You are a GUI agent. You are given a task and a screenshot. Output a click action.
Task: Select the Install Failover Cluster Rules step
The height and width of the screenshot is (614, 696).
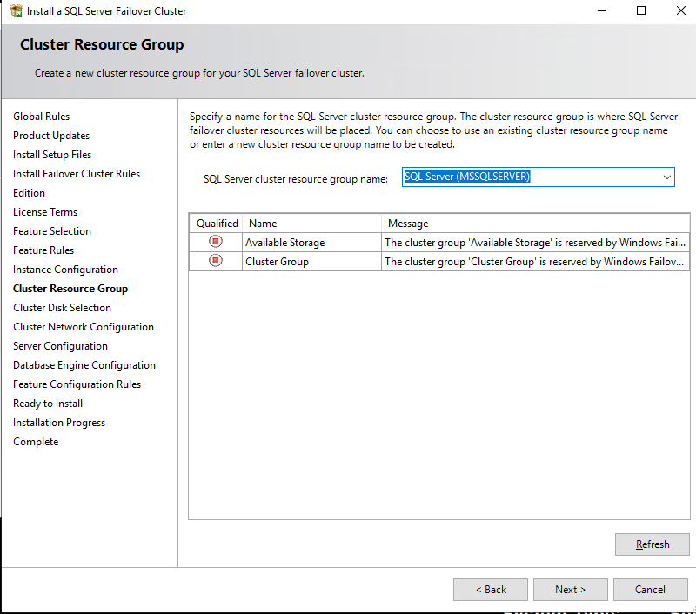pyautogui.click(x=77, y=173)
